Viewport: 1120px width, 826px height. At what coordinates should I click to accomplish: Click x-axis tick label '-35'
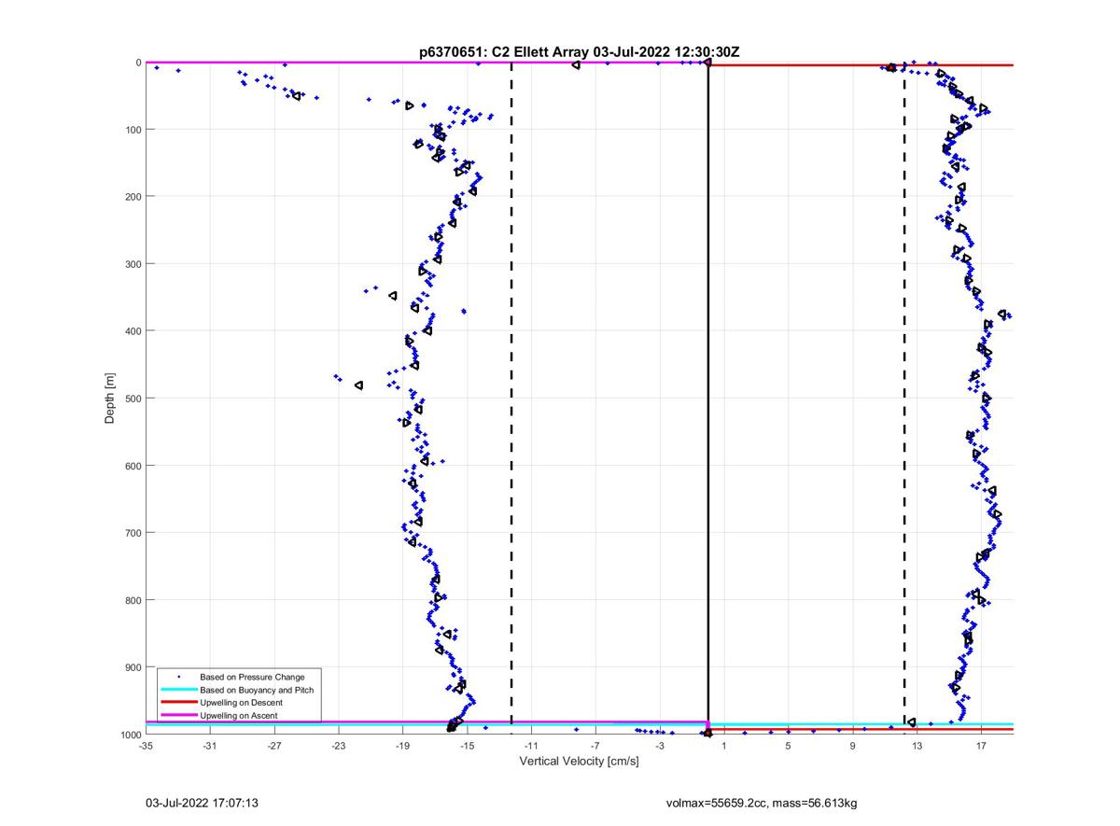point(146,746)
